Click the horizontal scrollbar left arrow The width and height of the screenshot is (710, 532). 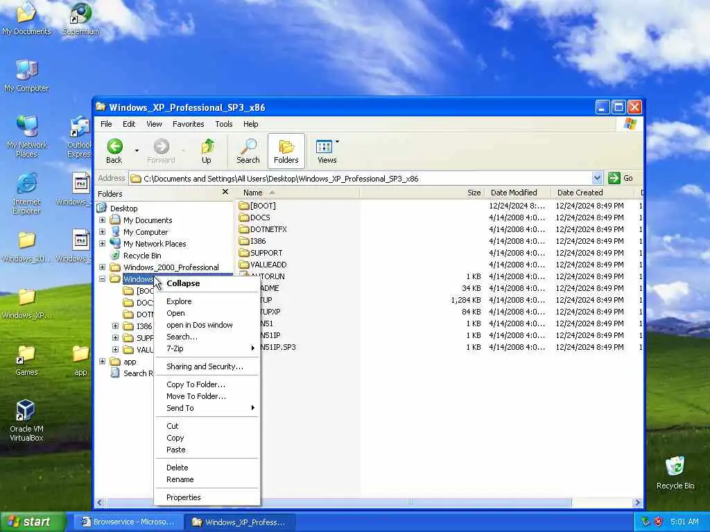(100, 502)
